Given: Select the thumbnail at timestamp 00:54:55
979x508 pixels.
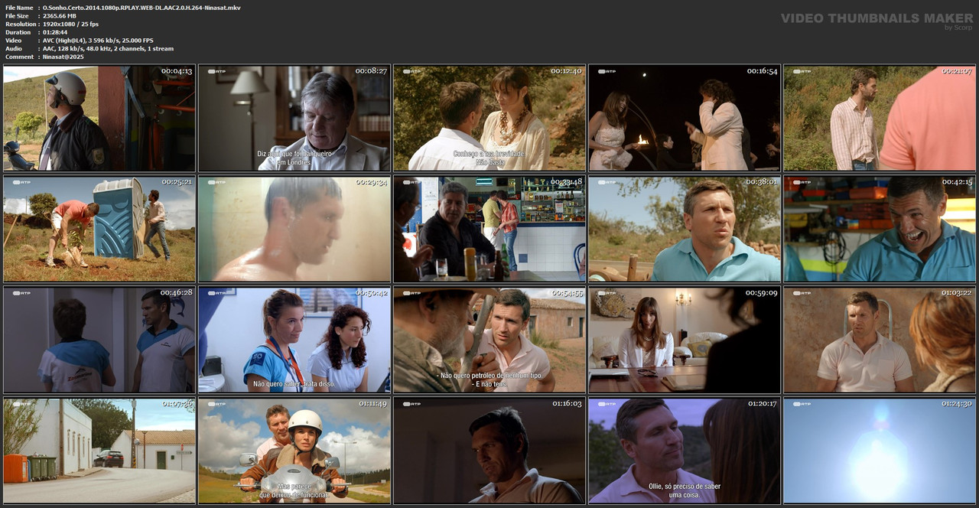Looking at the screenshot, I should pyautogui.click(x=489, y=340).
